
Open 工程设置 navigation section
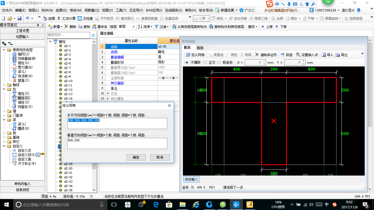22,31
